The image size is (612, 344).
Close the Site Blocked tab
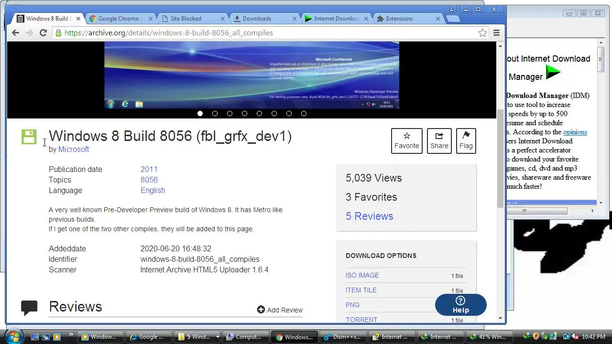coord(222,19)
